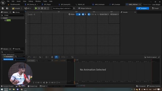Screen dimensions: 162x91
Task: Close the Details panel tab
Action: pos(135,12)
